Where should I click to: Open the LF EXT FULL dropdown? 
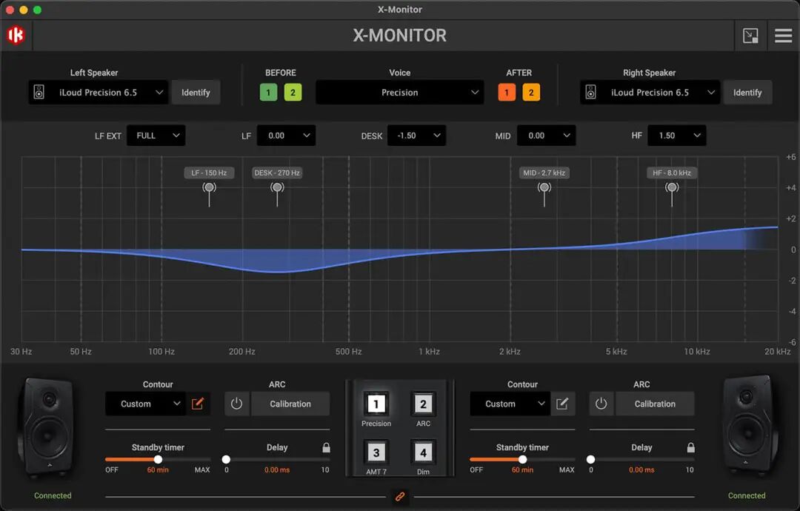pyautogui.click(x=156, y=136)
